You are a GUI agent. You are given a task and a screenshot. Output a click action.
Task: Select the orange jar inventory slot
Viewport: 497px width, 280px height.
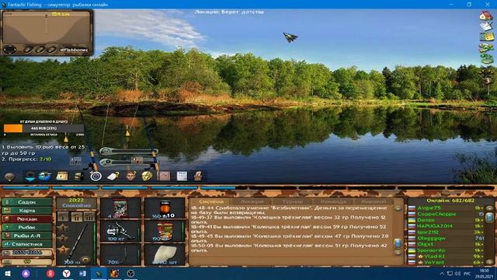(165, 208)
